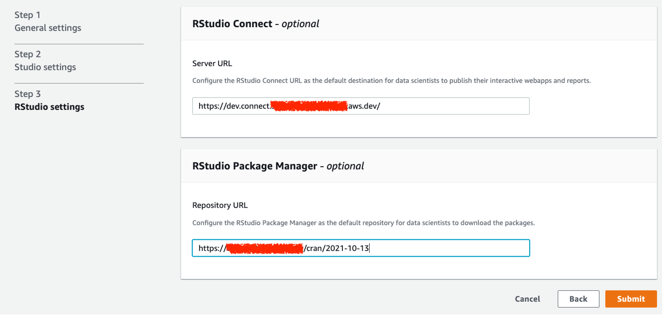
Task: Click the RStudio Connect section heading
Action: coord(232,24)
